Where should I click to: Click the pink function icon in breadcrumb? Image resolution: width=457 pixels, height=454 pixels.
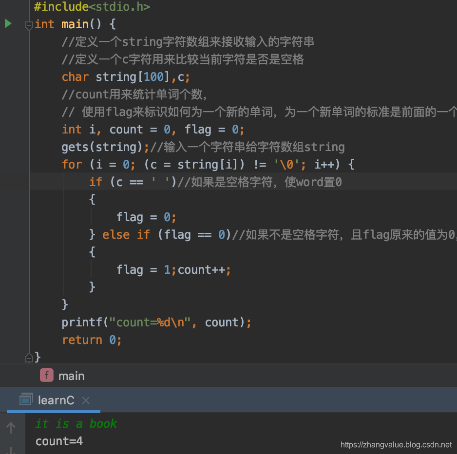pos(47,376)
